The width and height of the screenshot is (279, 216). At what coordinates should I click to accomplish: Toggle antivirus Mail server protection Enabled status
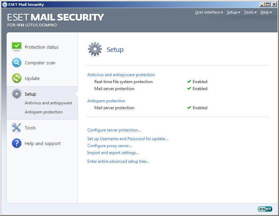[197, 89]
